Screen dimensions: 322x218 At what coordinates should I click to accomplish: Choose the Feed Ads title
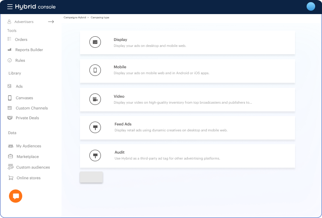[123, 124]
